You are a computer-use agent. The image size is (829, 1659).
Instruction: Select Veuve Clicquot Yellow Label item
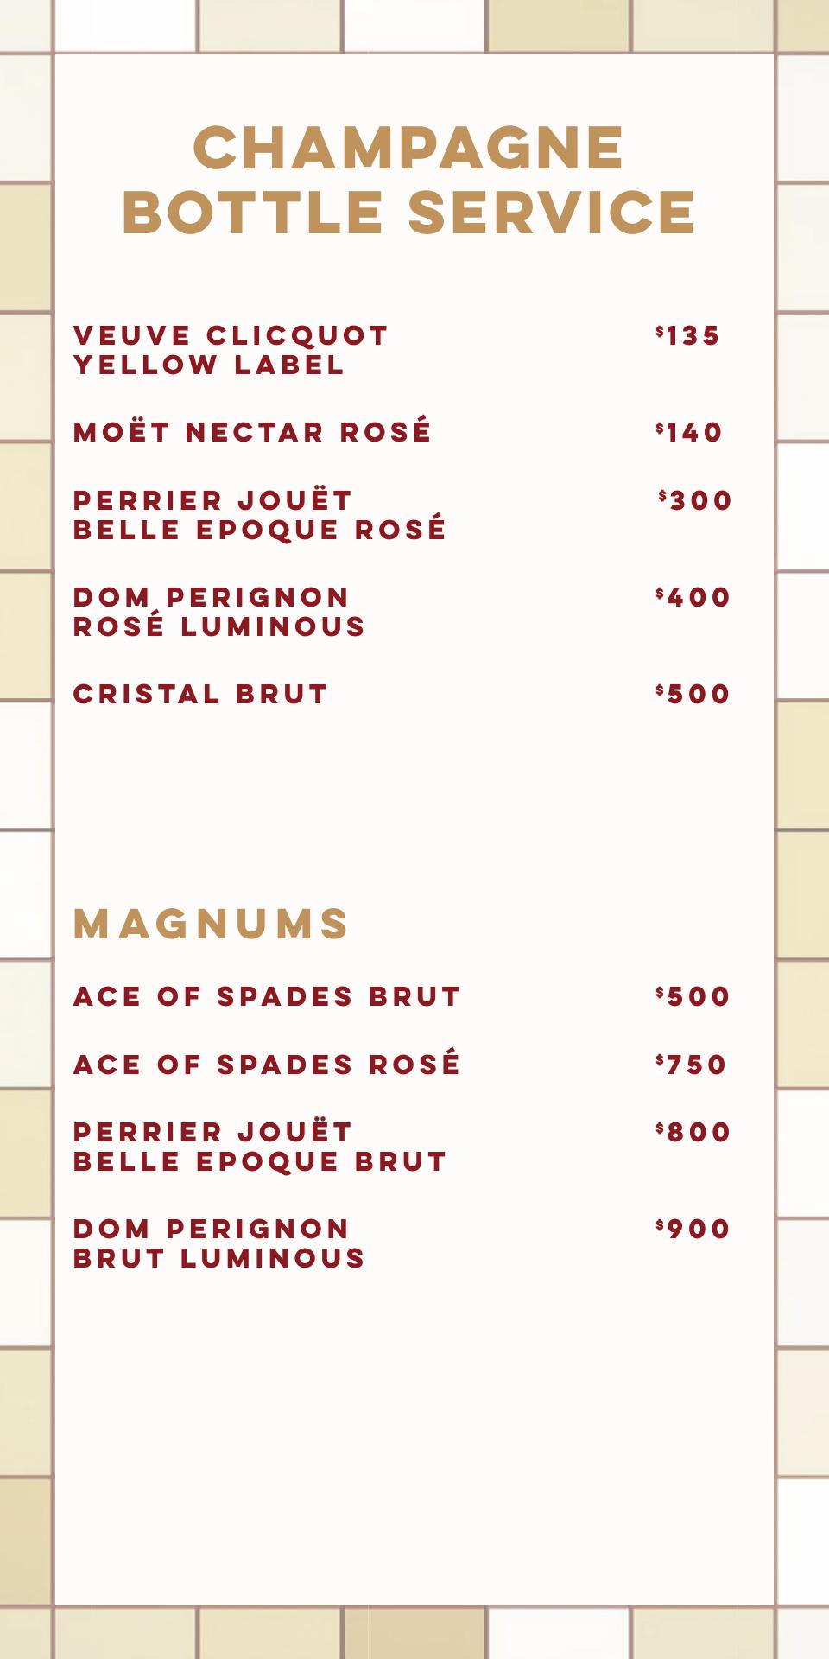[x=231, y=350]
